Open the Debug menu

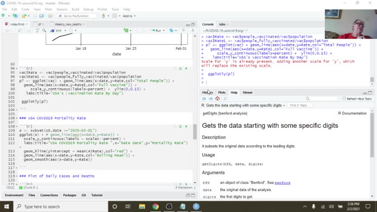[88, 10]
